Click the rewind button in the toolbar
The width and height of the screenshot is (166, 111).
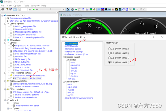point(30,9)
